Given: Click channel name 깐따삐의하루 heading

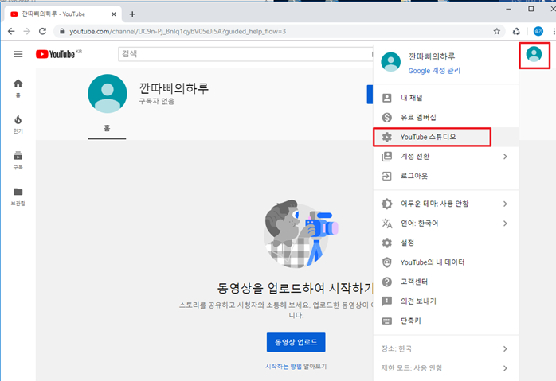Looking at the screenshot, I should point(174,87).
